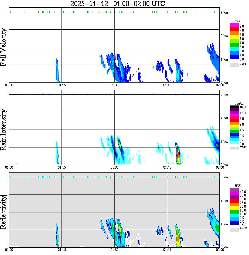Pick the gray "miss" swatch in Fall Velocity legend

pyautogui.click(x=234, y=65)
